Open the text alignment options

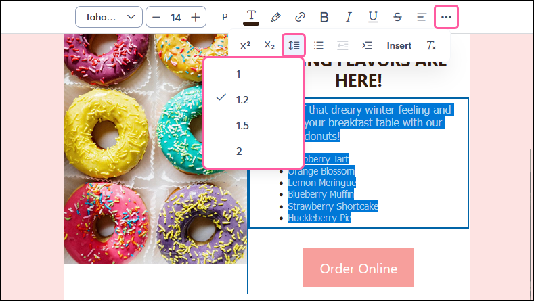422,17
